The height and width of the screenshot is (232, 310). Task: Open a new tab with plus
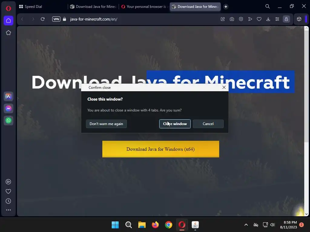tap(226, 7)
